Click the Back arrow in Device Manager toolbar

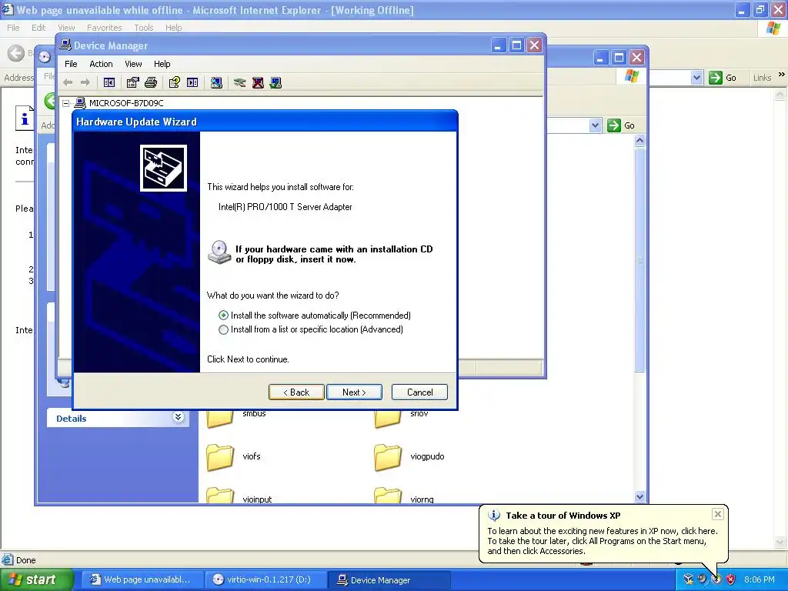tap(68, 82)
